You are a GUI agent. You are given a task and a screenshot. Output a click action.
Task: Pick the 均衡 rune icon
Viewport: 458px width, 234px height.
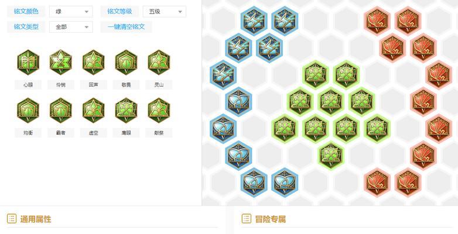click(x=28, y=111)
